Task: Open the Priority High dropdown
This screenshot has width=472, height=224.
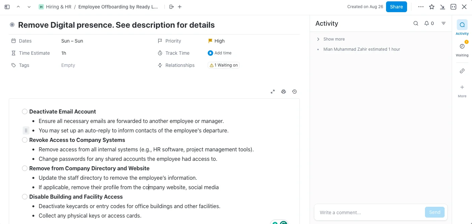Action: (216, 41)
